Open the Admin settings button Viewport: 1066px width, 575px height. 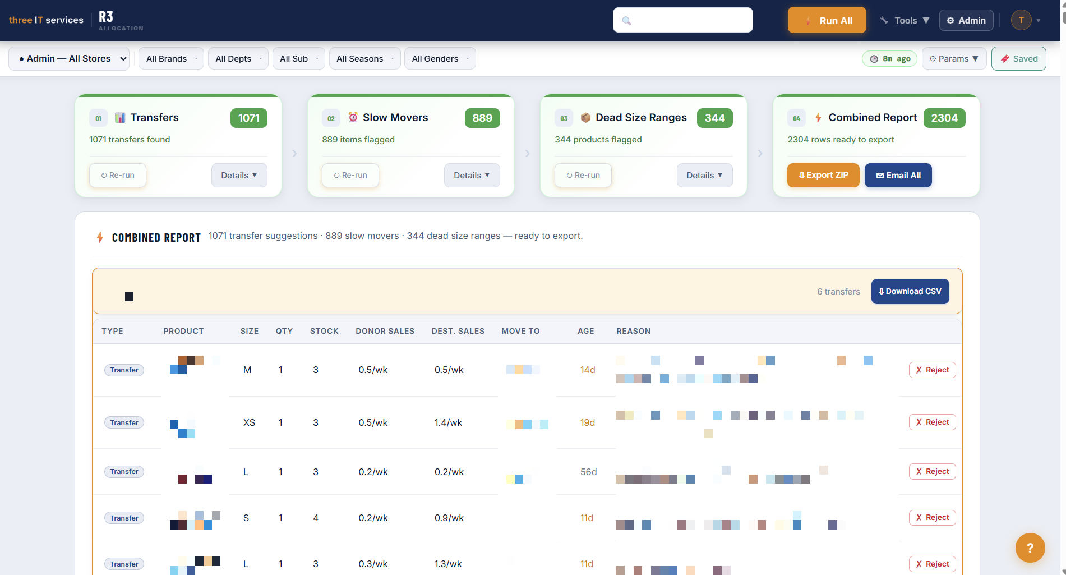click(966, 20)
